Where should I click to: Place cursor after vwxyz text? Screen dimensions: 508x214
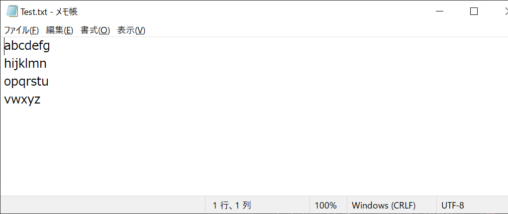point(41,99)
